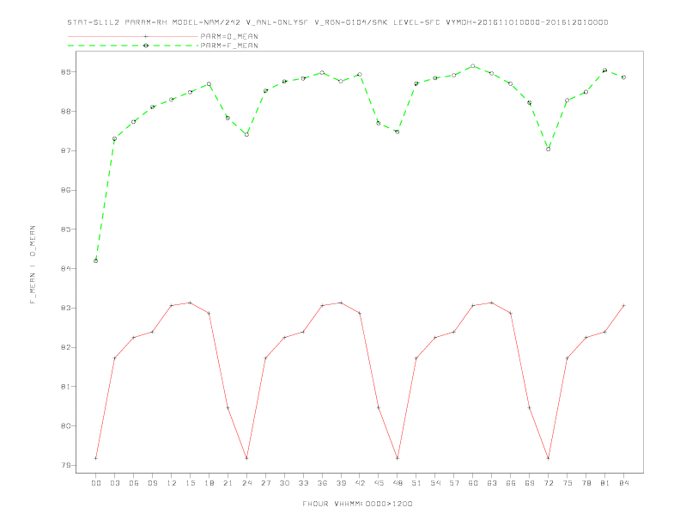Click the FHOUR VHHMM:0000>1200 axis title
680x526 pixels.
[357, 504]
